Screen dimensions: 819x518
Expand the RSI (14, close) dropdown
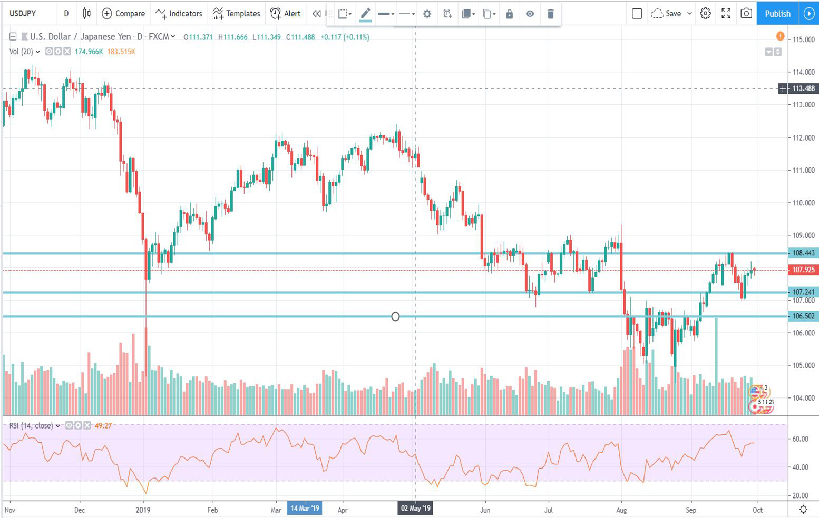57,426
